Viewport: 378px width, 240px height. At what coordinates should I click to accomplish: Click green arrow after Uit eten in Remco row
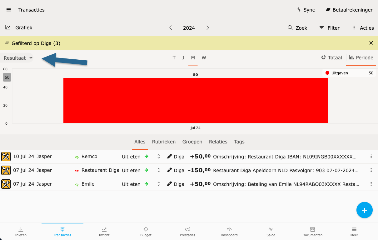click(146, 157)
